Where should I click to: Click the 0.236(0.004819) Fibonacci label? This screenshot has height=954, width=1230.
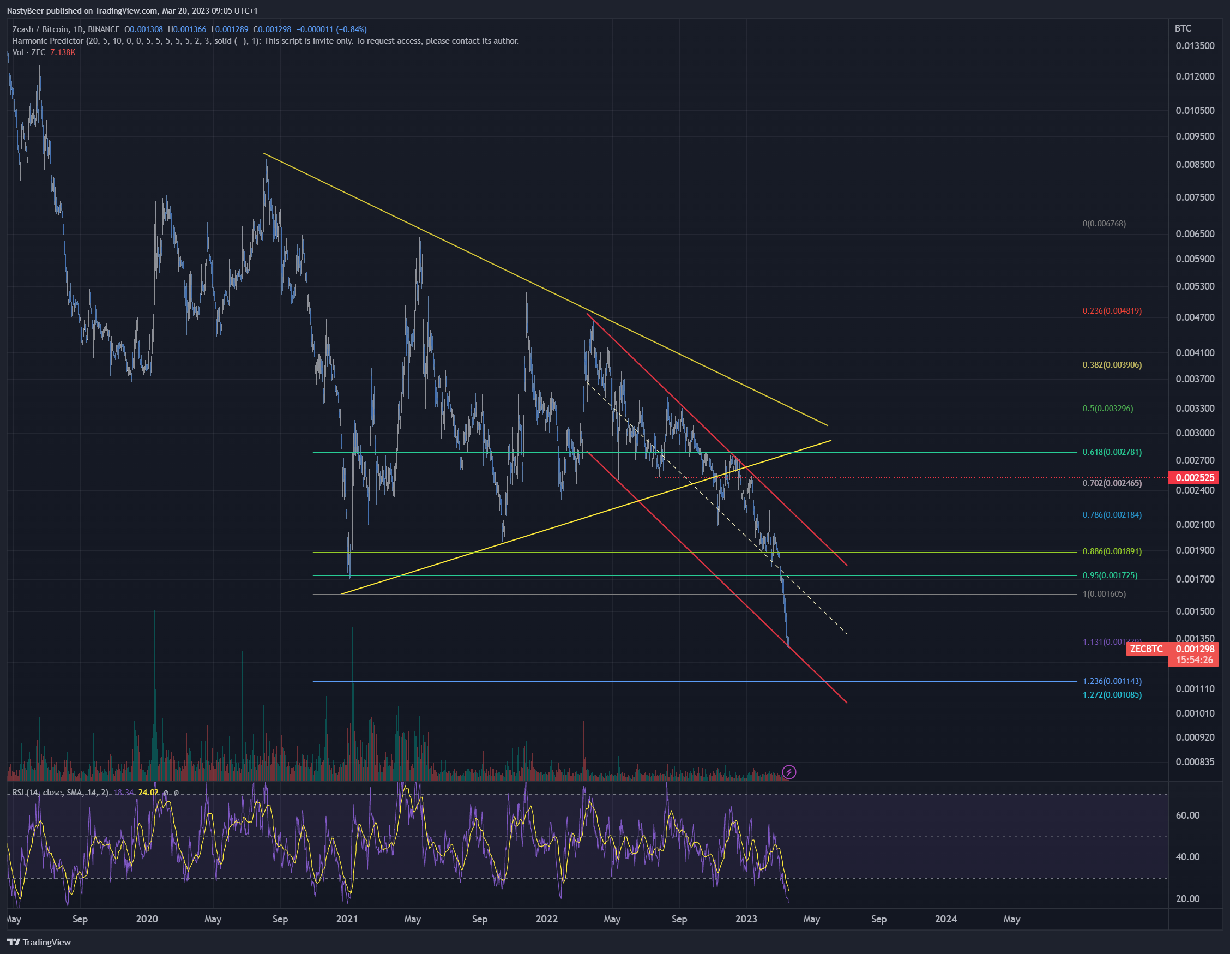[x=1112, y=311]
